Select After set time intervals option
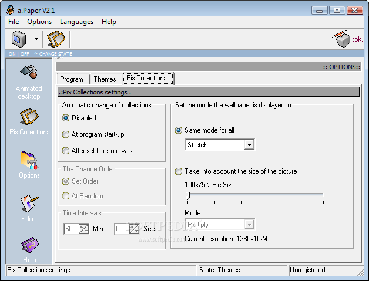The width and height of the screenshot is (369, 281). tap(97, 151)
